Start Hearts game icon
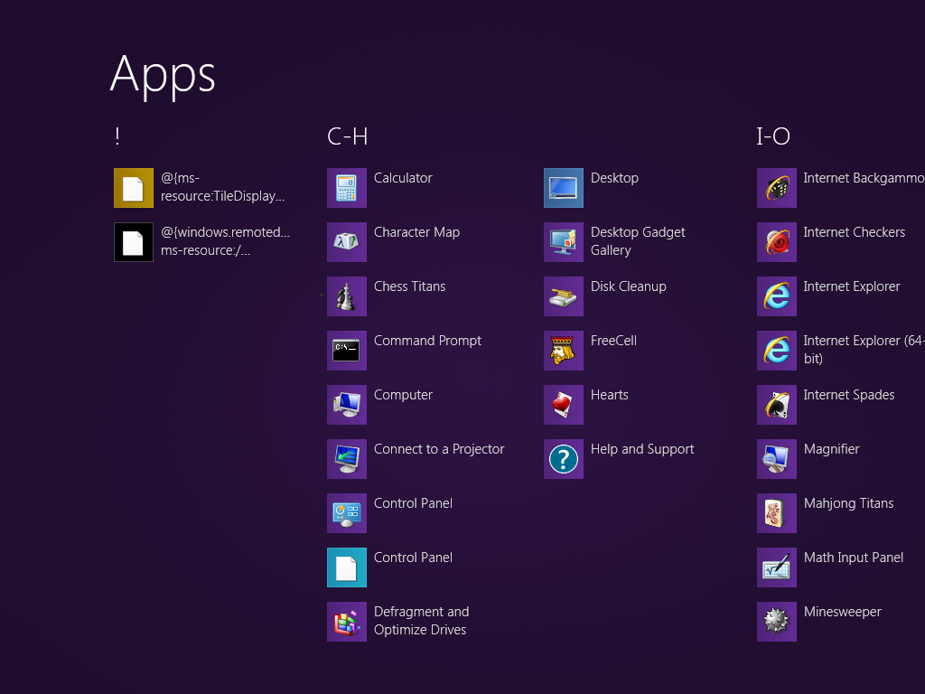This screenshot has width=925, height=694. 564,405
